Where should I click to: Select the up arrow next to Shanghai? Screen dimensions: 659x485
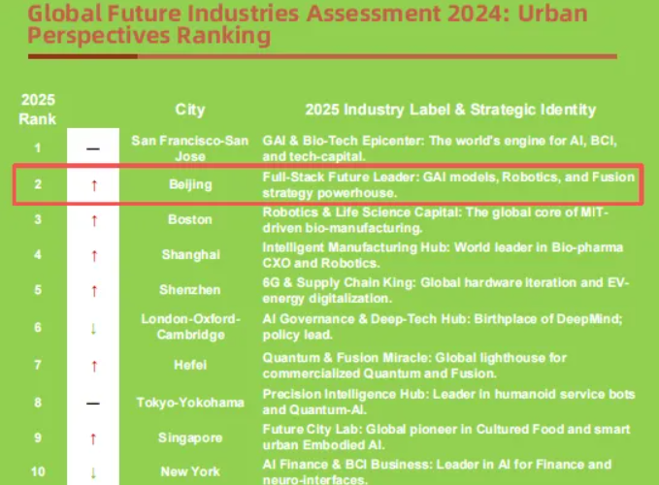coord(93,255)
